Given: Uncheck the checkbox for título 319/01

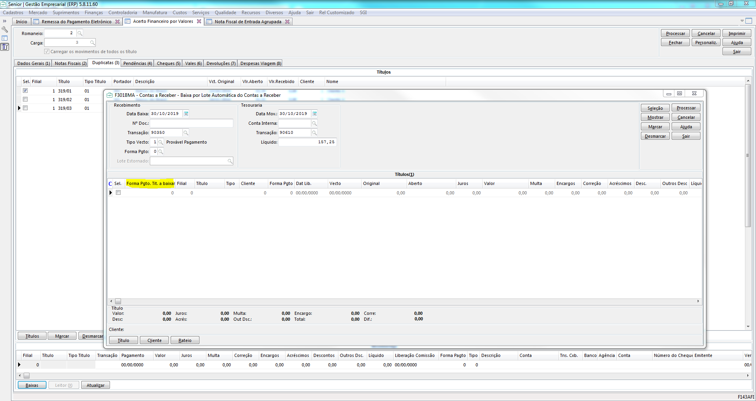Looking at the screenshot, I should [x=25, y=91].
